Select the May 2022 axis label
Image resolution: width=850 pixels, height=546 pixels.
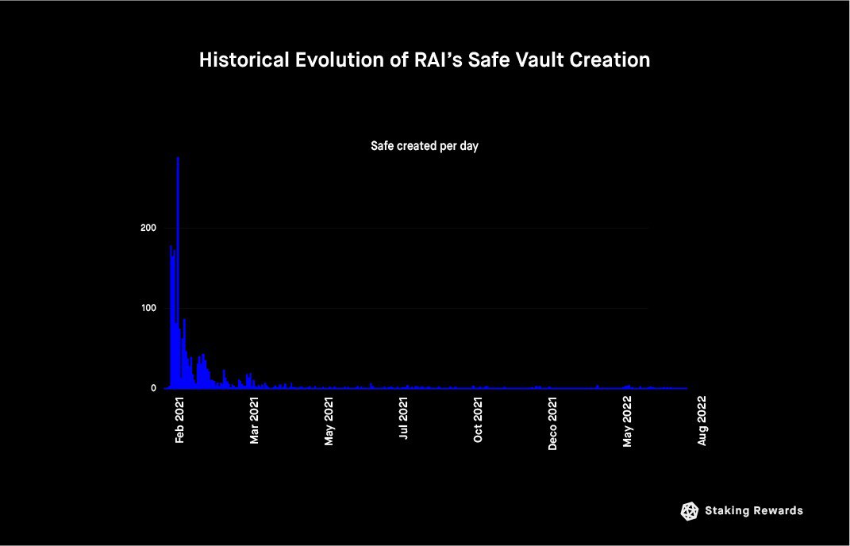pyautogui.click(x=627, y=422)
